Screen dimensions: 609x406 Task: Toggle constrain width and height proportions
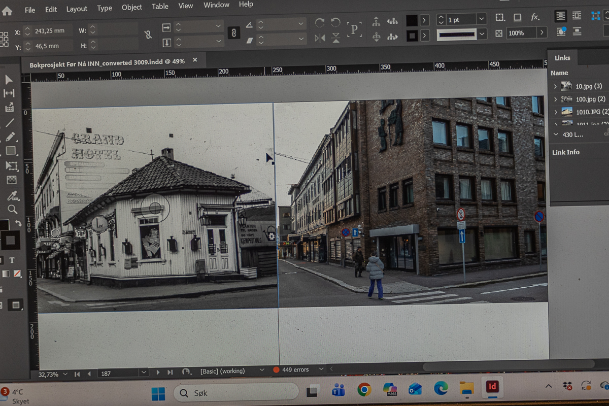click(x=148, y=35)
